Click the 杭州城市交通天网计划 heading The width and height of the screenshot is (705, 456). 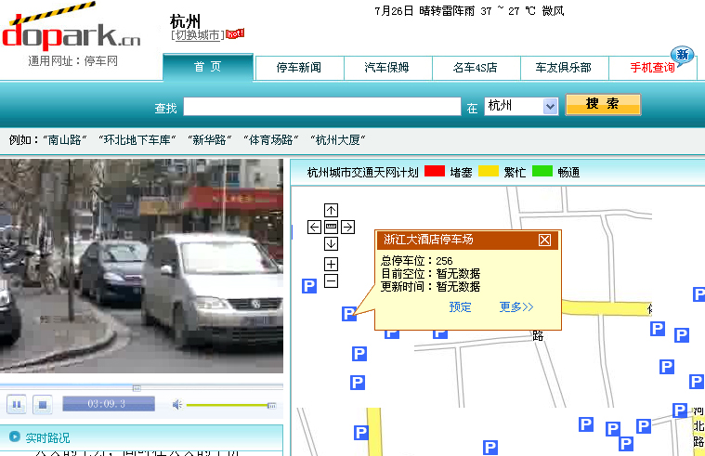point(362,172)
